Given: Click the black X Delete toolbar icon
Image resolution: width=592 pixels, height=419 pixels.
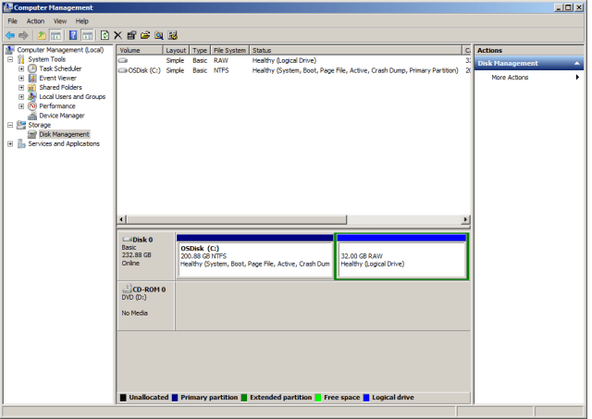Looking at the screenshot, I should click(117, 35).
